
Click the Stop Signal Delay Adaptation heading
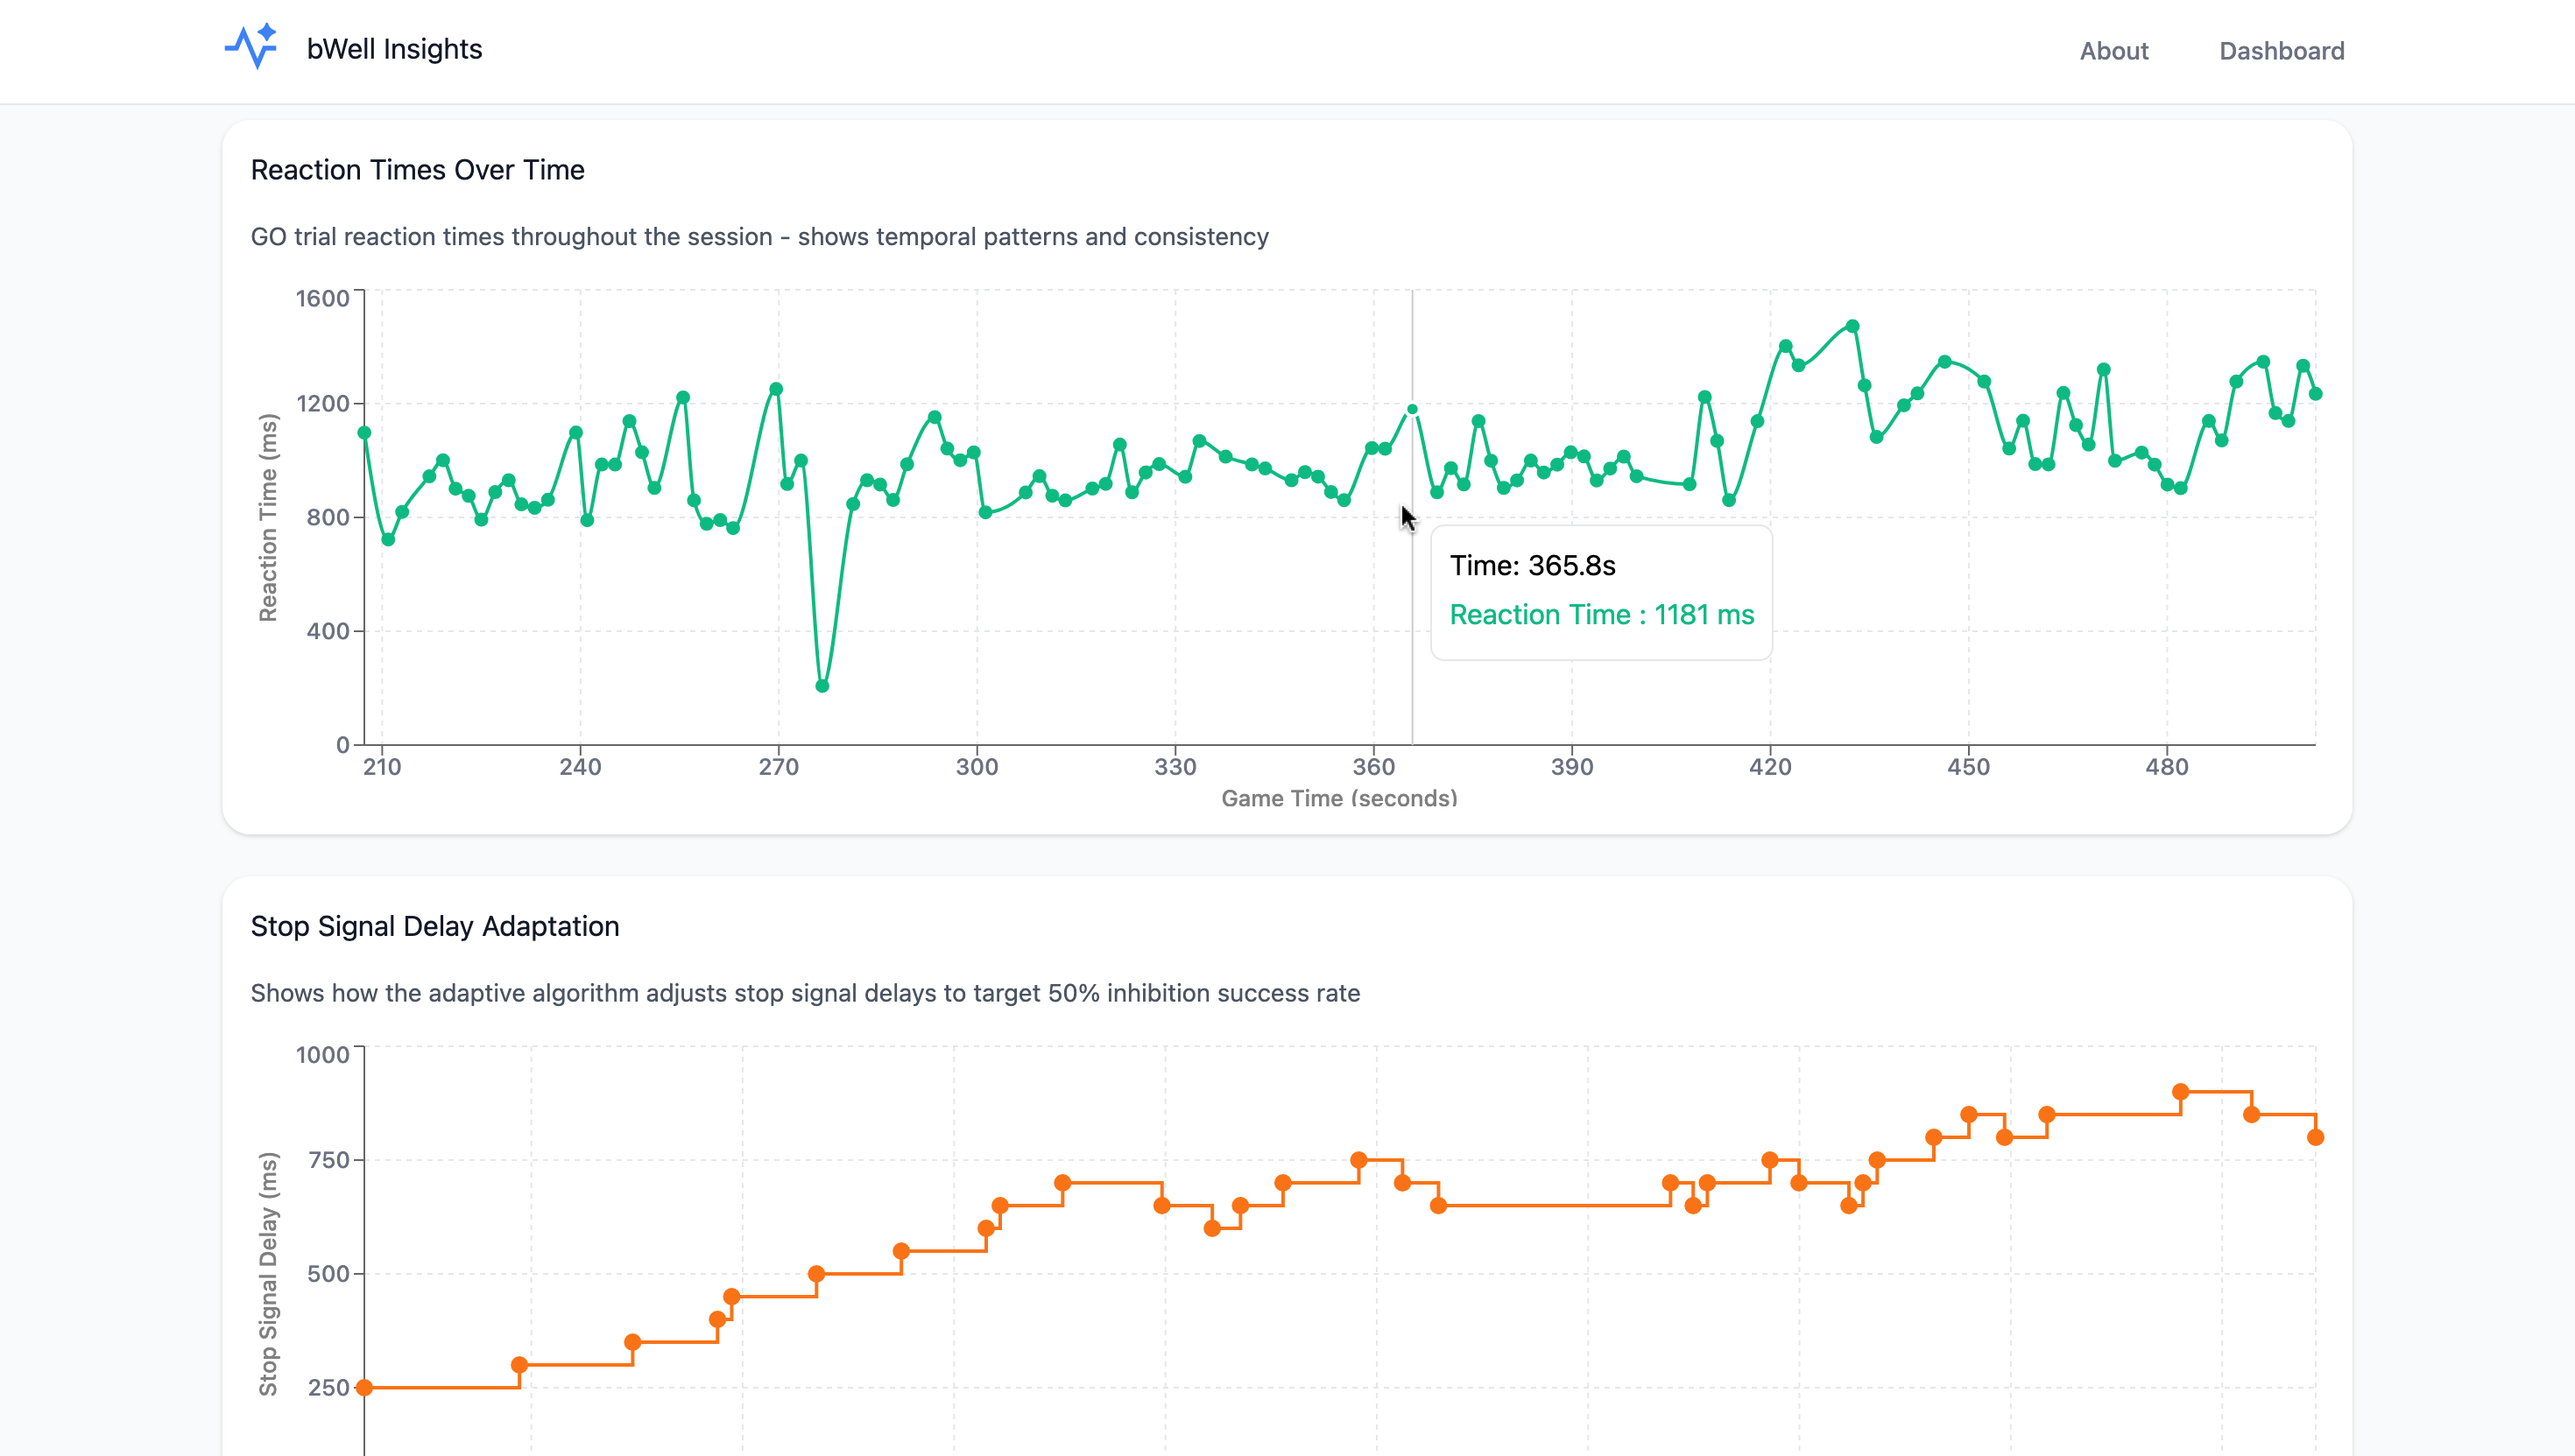pos(434,926)
